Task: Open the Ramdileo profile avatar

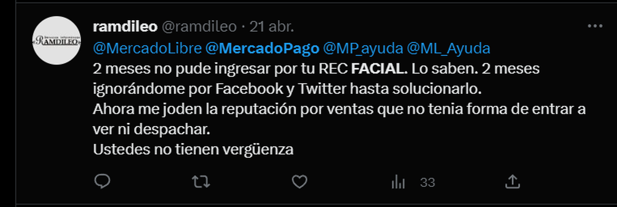Action: coord(55,41)
